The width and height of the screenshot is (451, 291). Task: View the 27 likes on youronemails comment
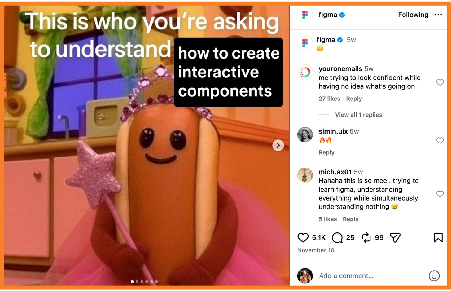point(329,99)
